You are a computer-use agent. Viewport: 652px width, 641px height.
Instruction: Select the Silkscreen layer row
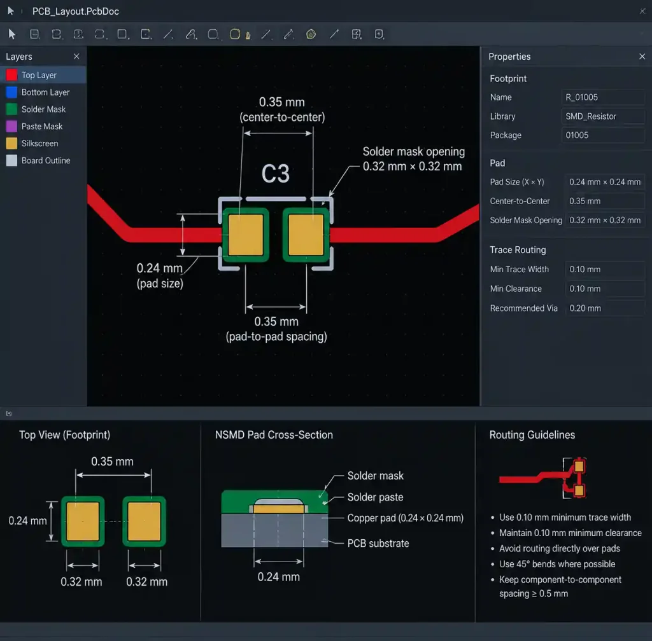(43, 143)
